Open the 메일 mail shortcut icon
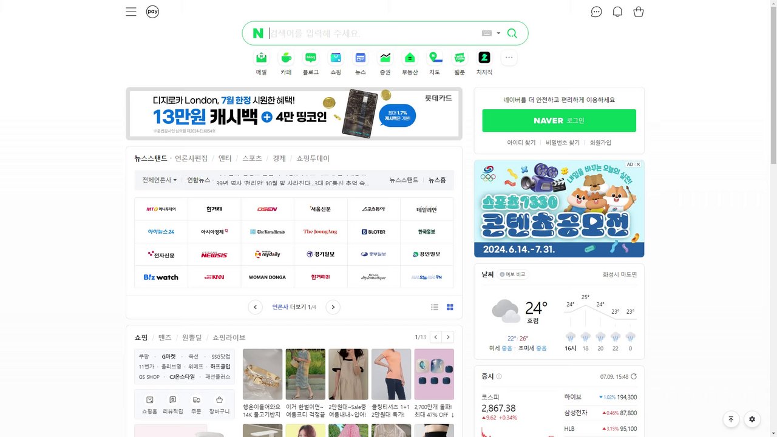The width and height of the screenshot is (777, 437). point(261,58)
